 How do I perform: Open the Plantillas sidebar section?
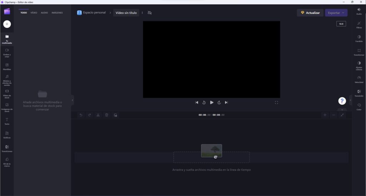pyautogui.click(x=7, y=67)
